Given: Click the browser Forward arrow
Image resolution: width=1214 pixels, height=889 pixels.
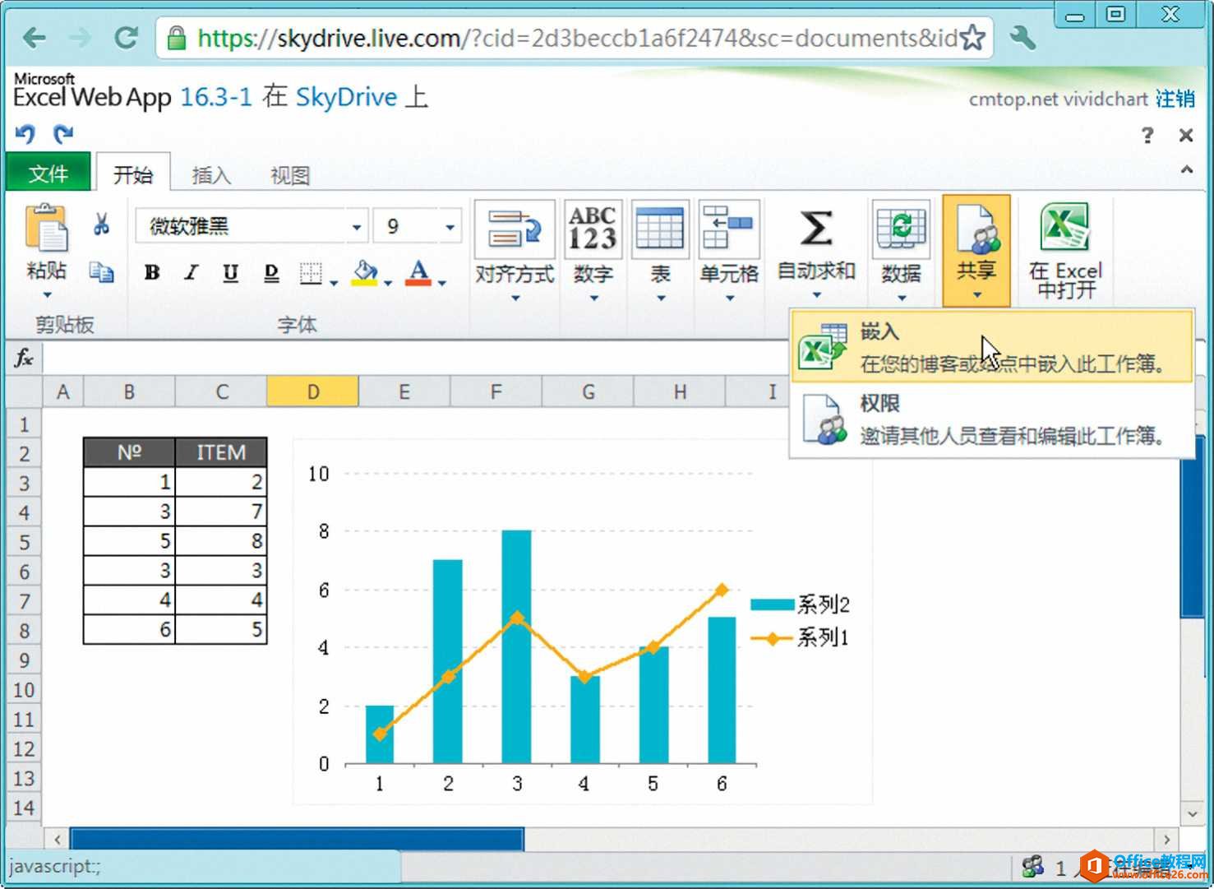Looking at the screenshot, I should point(80,37).
